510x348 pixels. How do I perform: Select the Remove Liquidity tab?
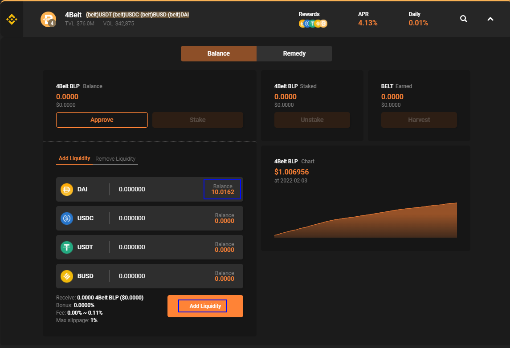pos(115,159)
